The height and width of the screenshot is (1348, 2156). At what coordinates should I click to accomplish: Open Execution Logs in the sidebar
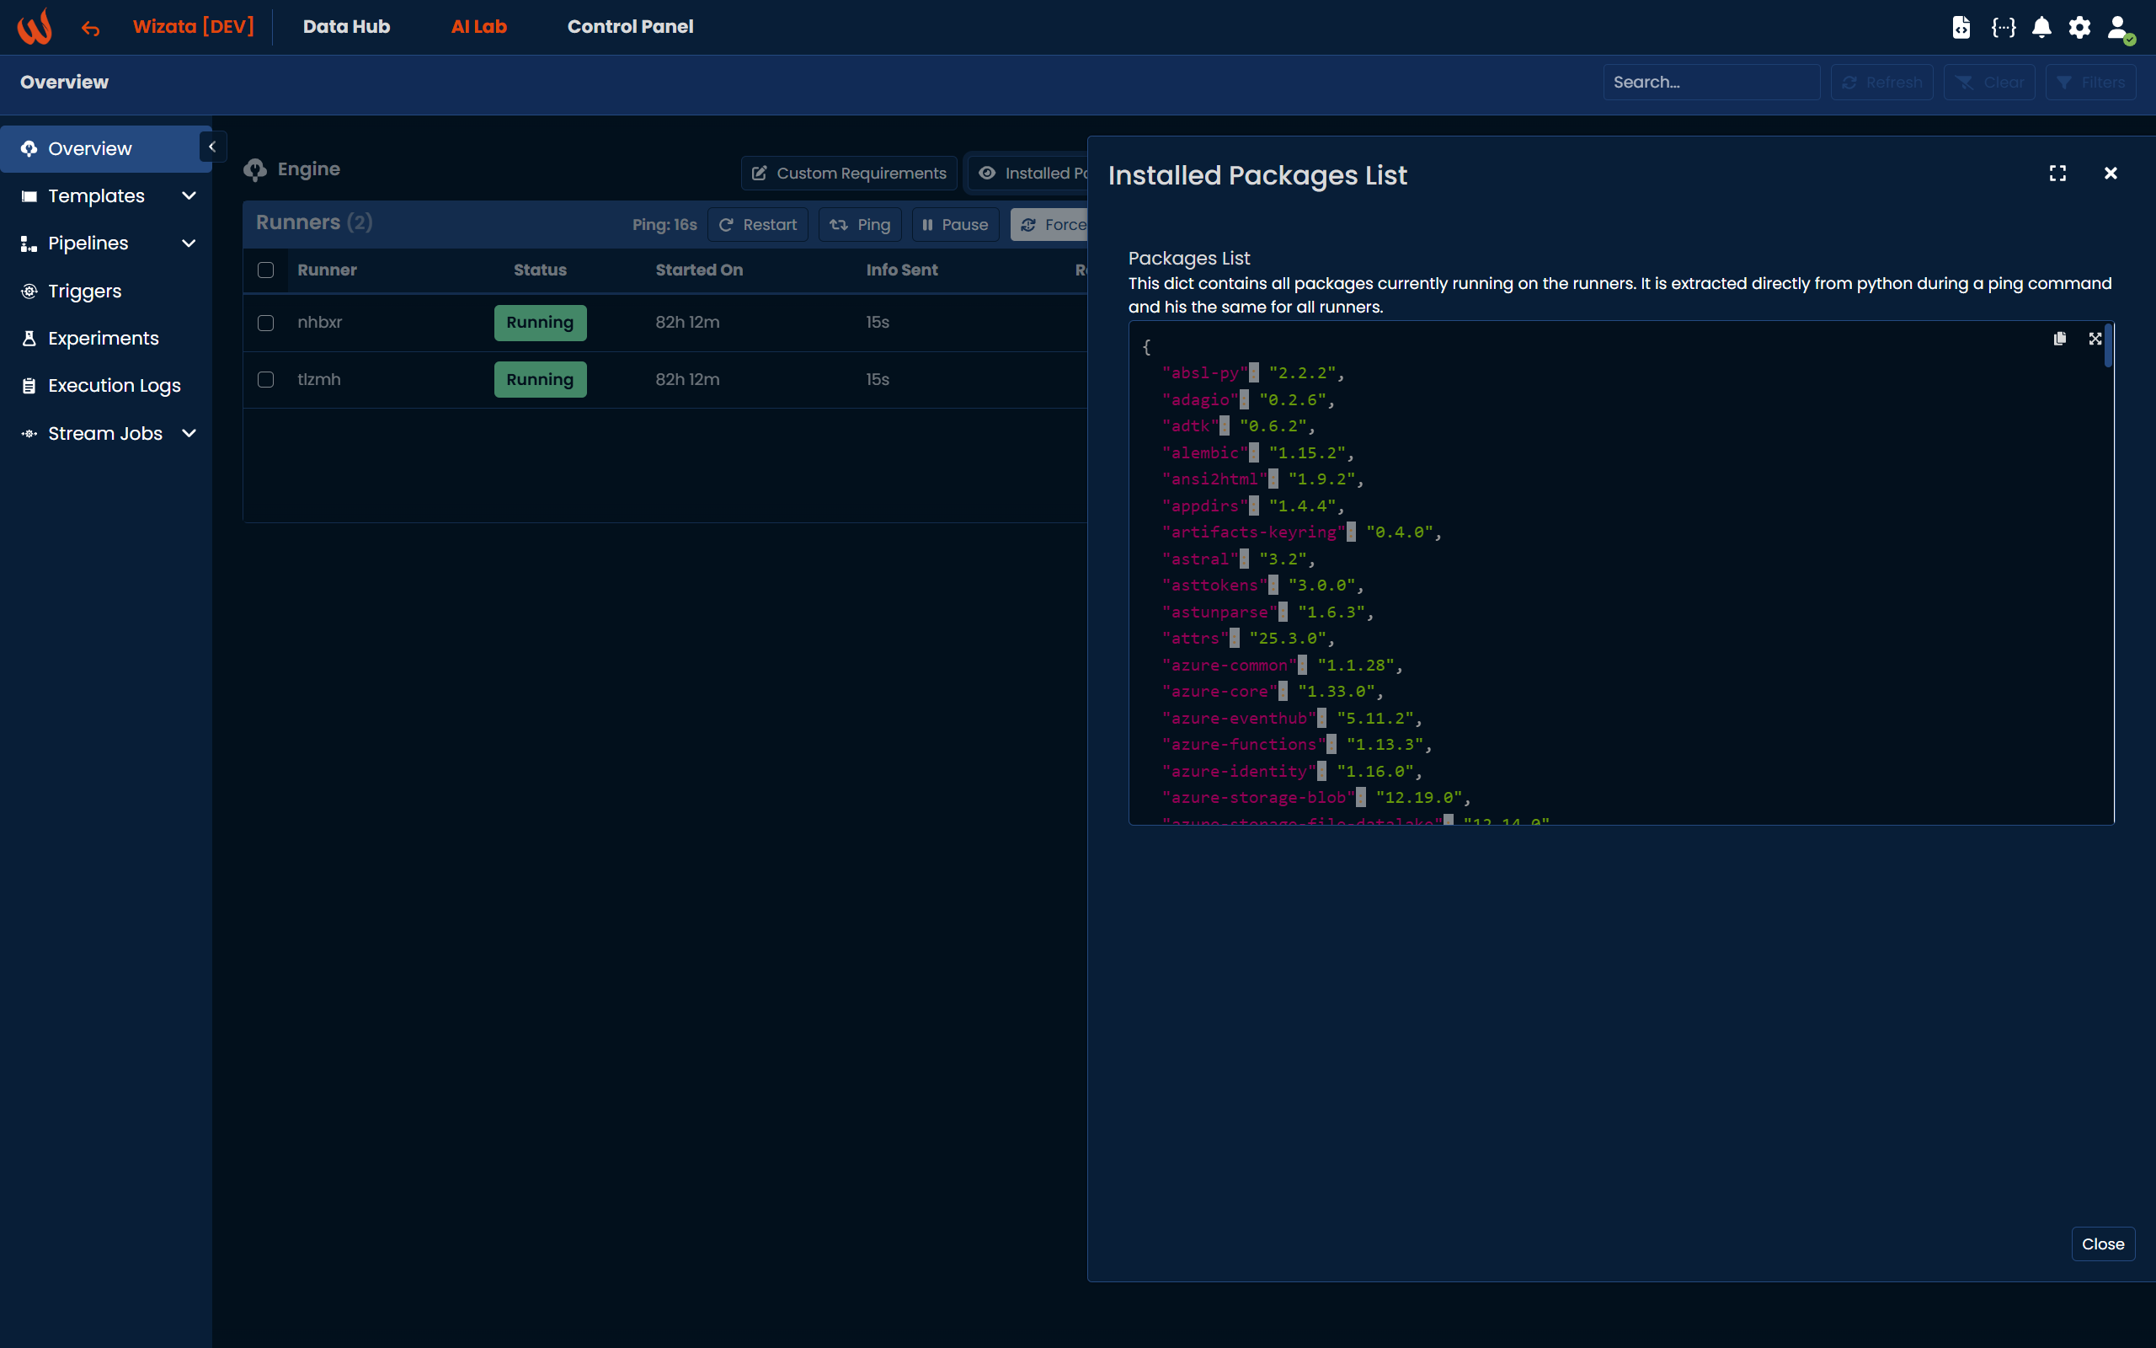[113, 386]
